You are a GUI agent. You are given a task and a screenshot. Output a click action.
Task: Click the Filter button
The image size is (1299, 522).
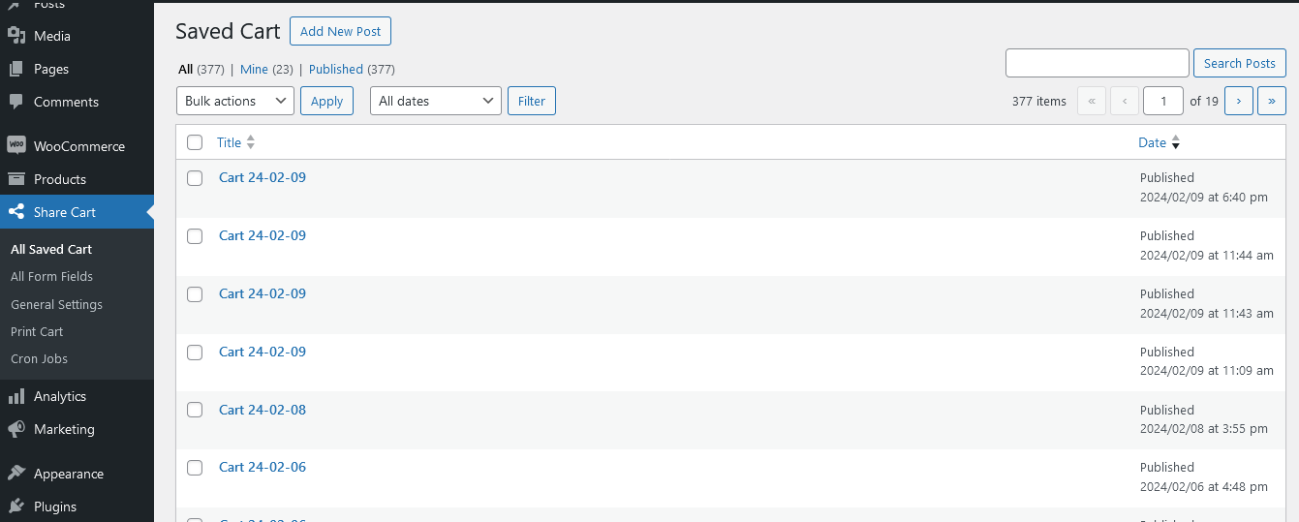(x=532, y=101)
